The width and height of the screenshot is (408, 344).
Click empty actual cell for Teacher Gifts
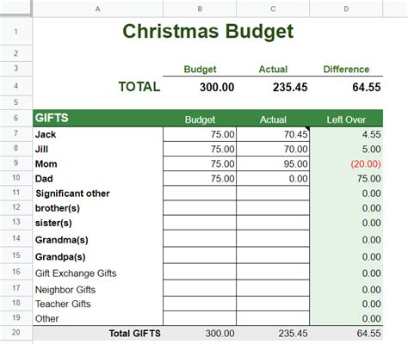pos(273,304)
